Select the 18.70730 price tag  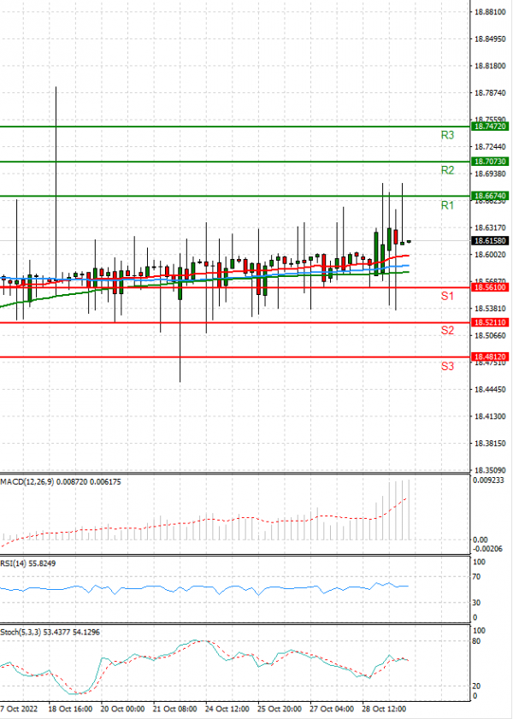(x=490, y=162)
